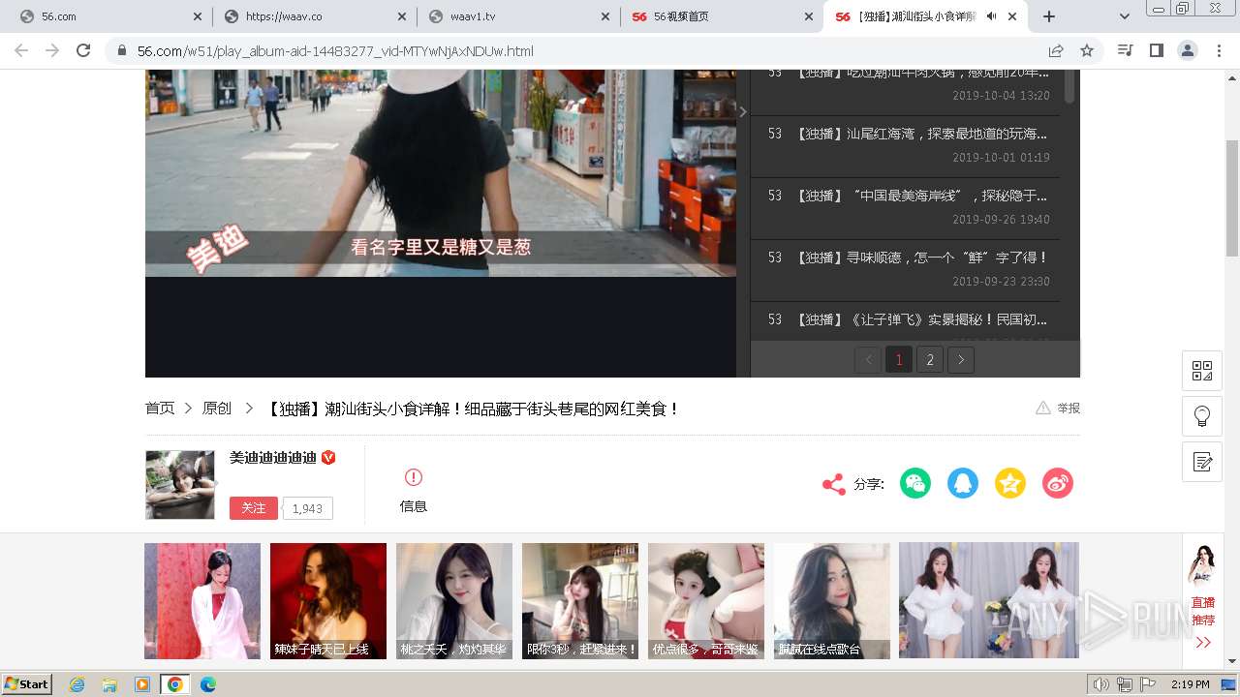The image size is (1240, 697).
Task: Click the playlist scrollbar thumb
Action: (1069, 86)
